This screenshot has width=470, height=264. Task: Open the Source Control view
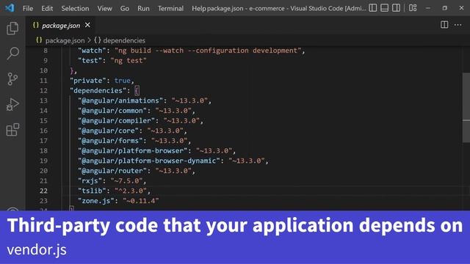click(x=12, y=79)
